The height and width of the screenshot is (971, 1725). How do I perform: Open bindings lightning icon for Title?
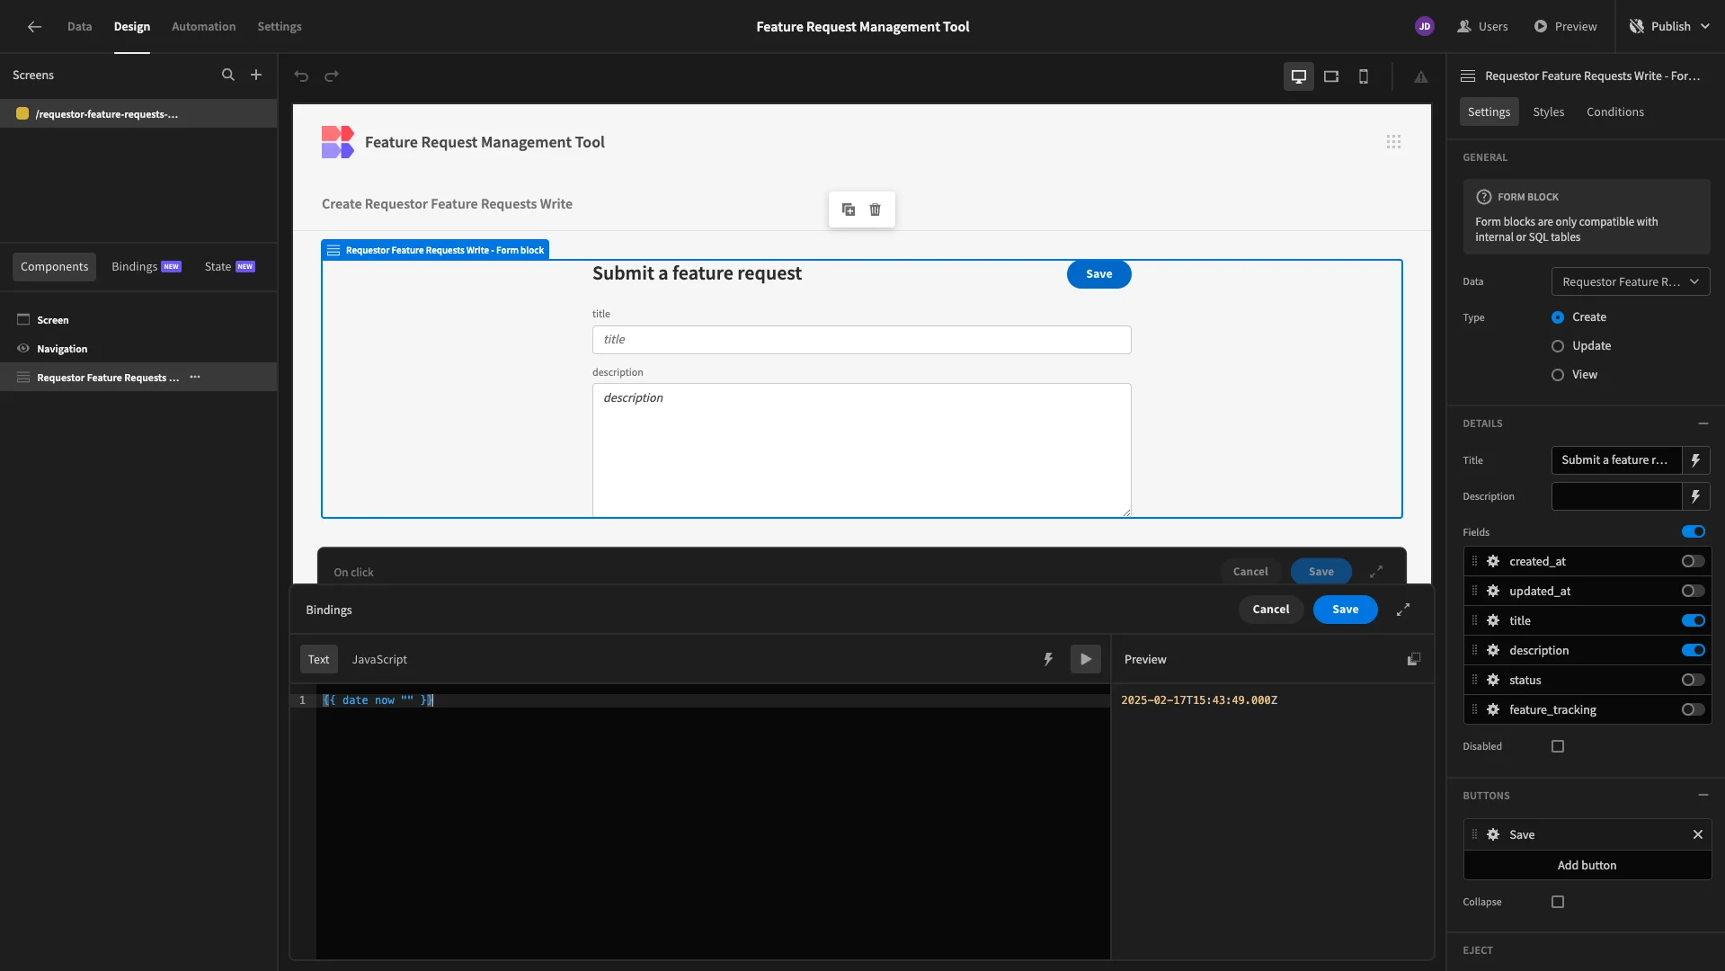click(1696, 460)
